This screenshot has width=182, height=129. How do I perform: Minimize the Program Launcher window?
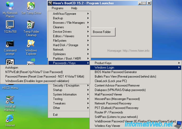coord(140,3)
